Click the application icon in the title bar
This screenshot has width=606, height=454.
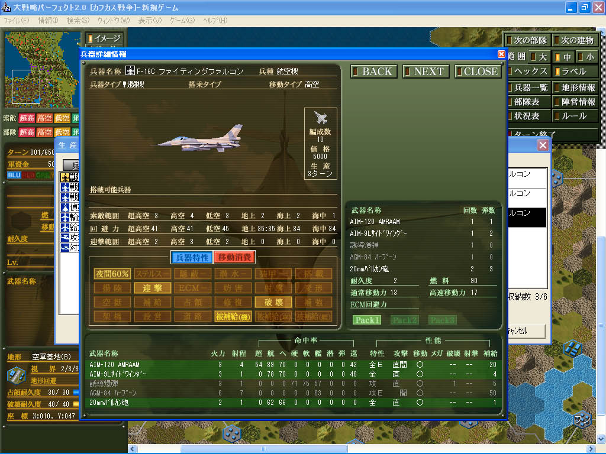[6, 7]
